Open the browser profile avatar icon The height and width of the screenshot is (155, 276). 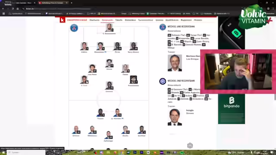268,9
